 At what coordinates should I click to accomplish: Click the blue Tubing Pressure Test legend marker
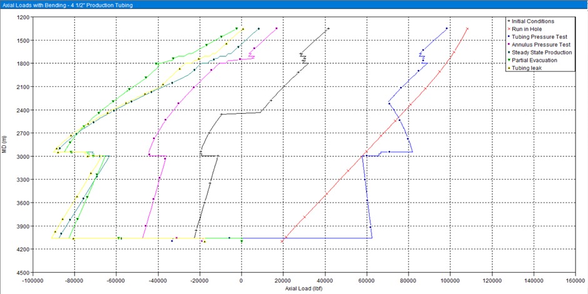(508, 37)
